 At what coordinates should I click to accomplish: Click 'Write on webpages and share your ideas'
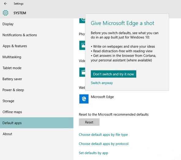coord(123,47)
